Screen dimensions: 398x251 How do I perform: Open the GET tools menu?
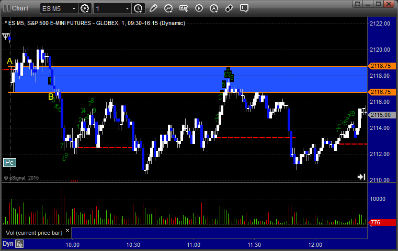184,8
